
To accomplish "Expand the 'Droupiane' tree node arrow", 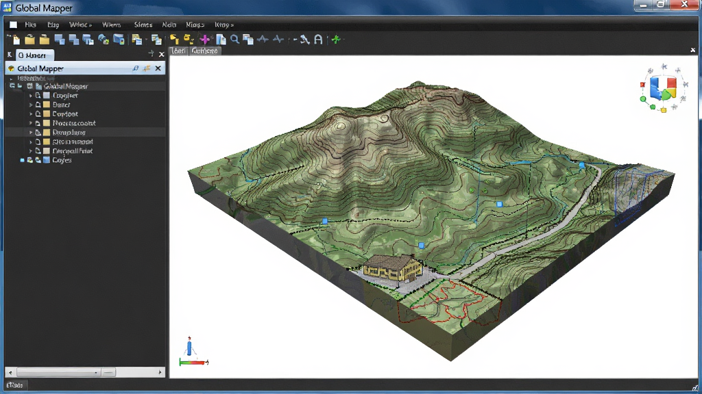I will point(31,132).
